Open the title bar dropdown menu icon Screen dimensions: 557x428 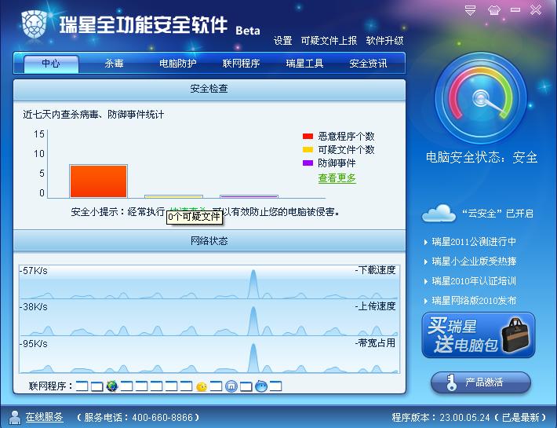[x=471, y=9]
